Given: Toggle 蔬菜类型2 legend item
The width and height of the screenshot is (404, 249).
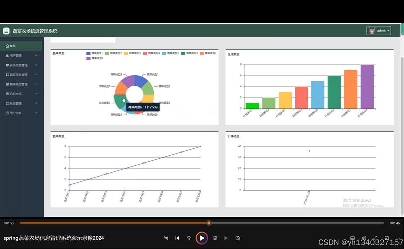Looking at the screenshot, I should pos(113,53).
